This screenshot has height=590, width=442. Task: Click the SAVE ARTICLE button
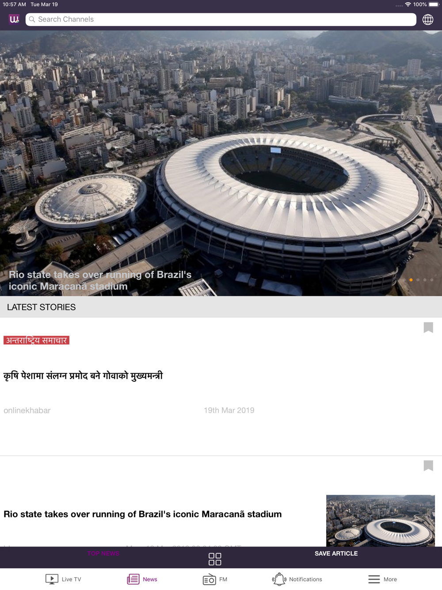pyautogui.click(x=336, y=553)
